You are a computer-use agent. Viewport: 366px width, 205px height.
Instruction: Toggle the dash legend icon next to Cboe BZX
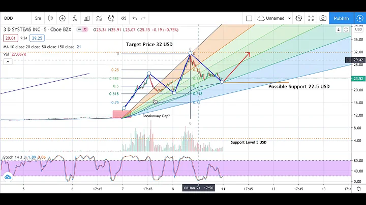pos(79,29)
